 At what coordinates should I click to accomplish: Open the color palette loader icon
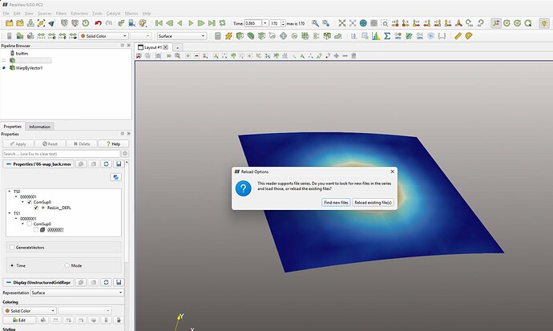143,23
